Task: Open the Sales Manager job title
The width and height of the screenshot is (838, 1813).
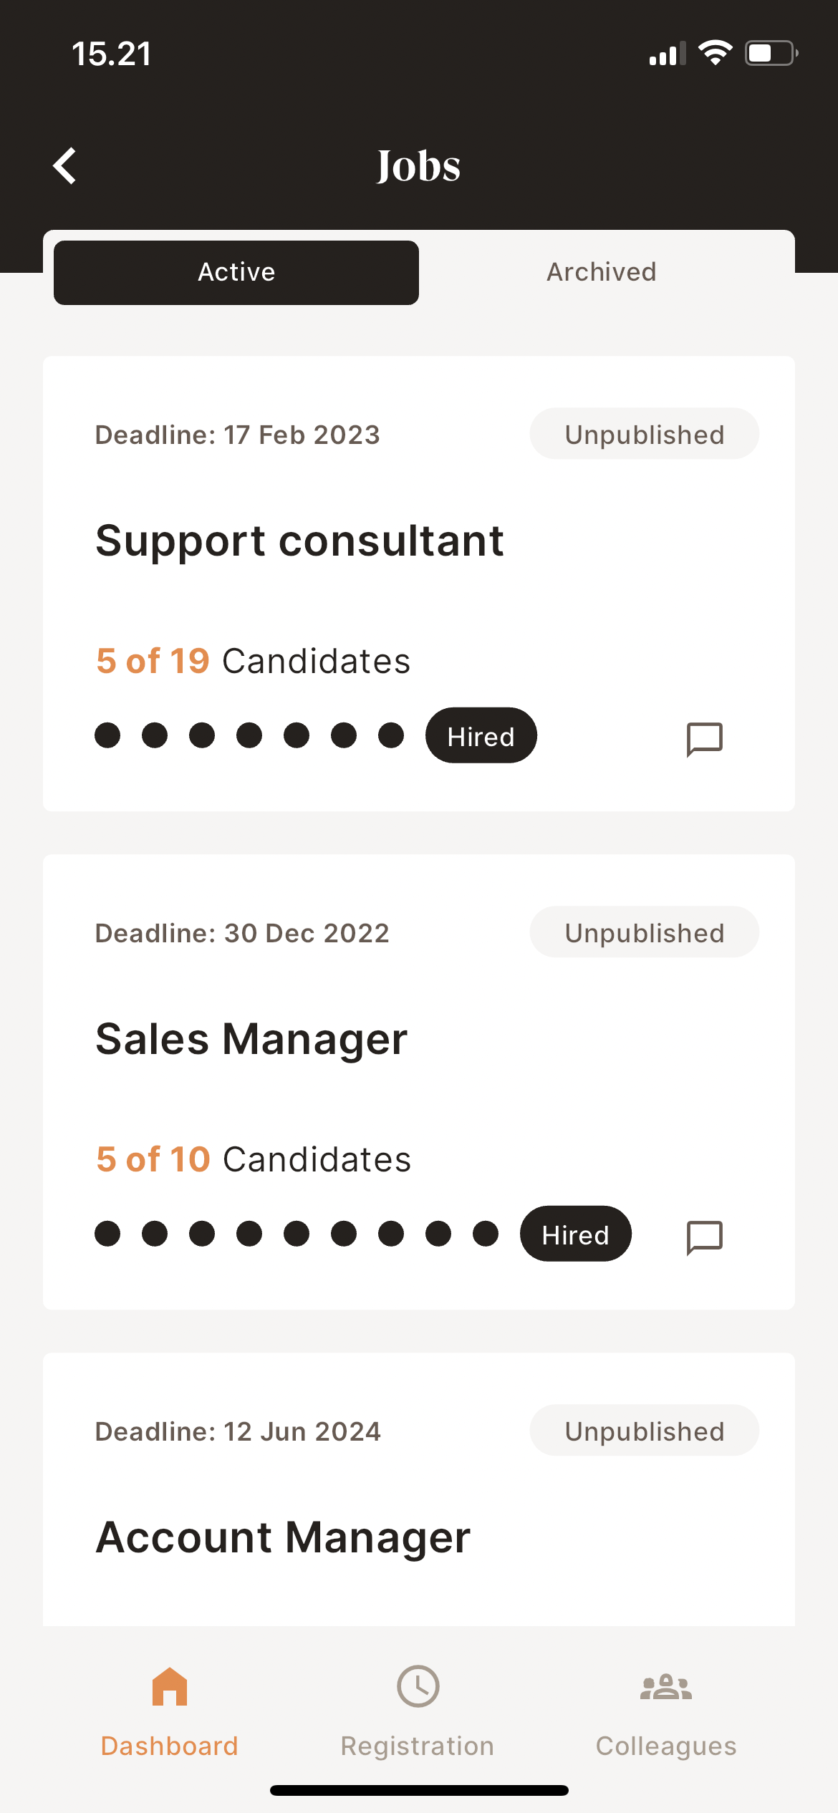Action: 252,1039
